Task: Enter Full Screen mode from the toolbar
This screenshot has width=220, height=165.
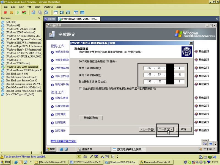Action: (68, 12)
